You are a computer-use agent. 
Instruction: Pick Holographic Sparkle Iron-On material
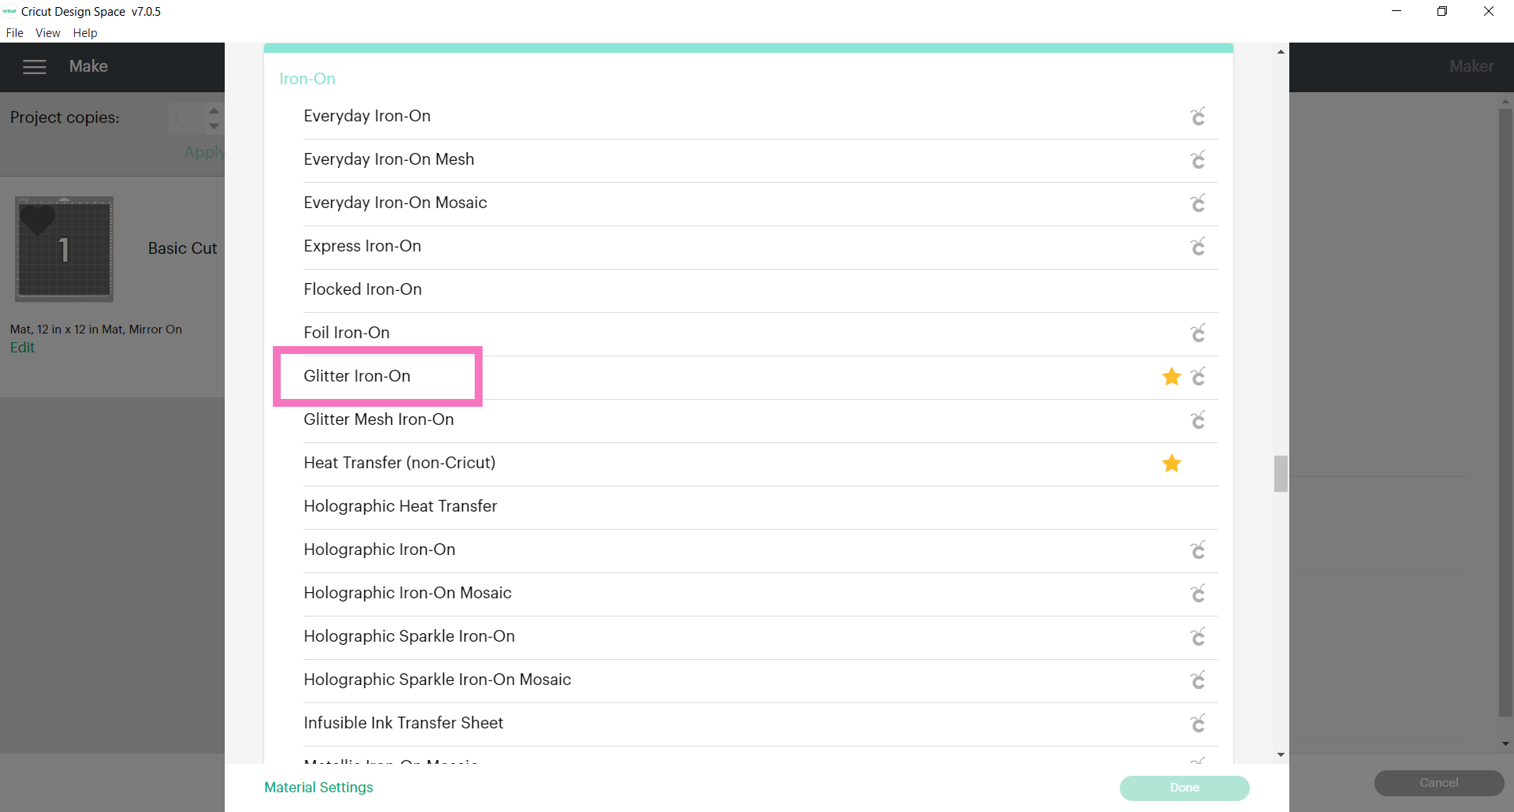point(760,637)
